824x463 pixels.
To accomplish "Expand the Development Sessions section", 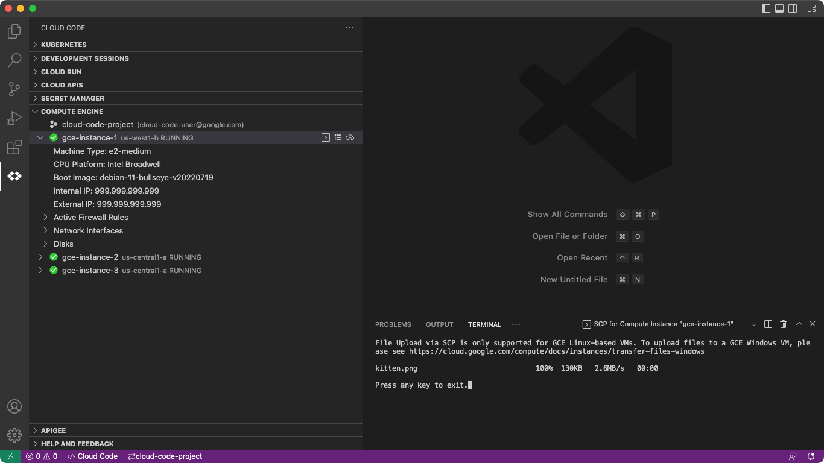I will coord(196,58).
